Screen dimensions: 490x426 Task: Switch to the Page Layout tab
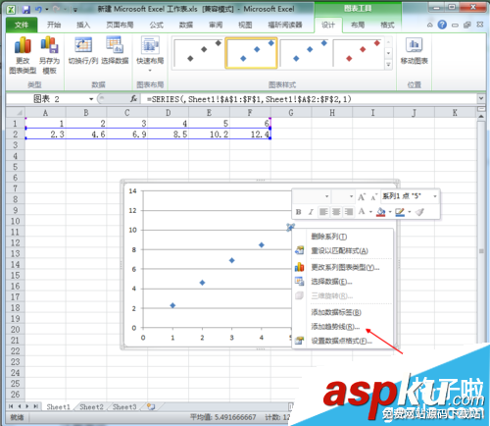(x=120, y=25)
